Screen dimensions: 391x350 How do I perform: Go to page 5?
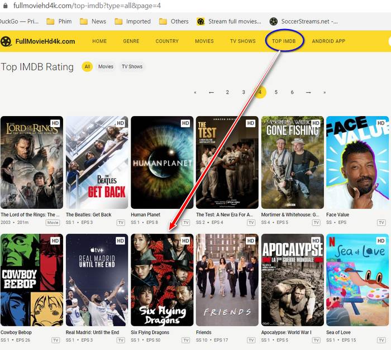(x=276, y=92)
